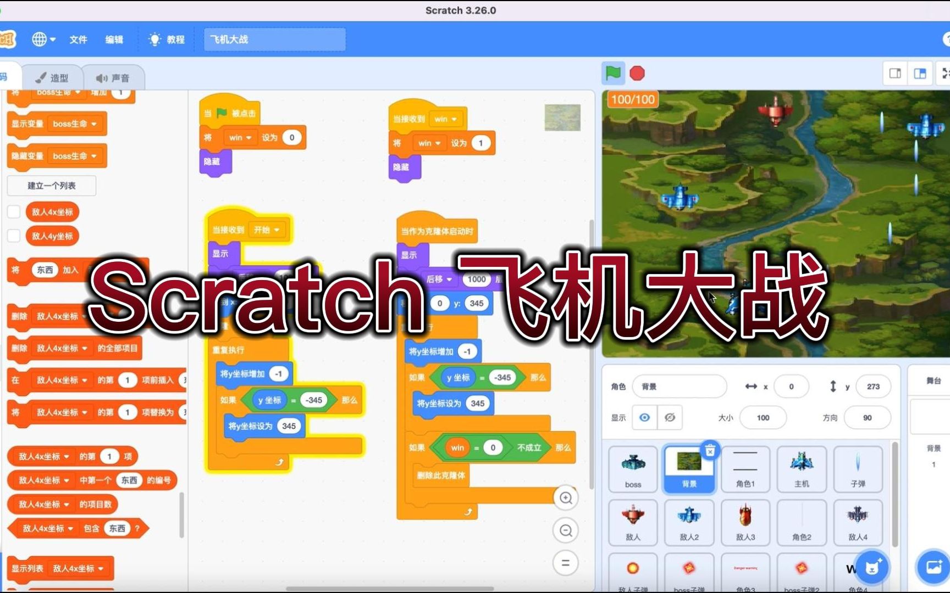Open 敌人4x坐标 dropdown in 的项目数 block

(x=45, y=504)
